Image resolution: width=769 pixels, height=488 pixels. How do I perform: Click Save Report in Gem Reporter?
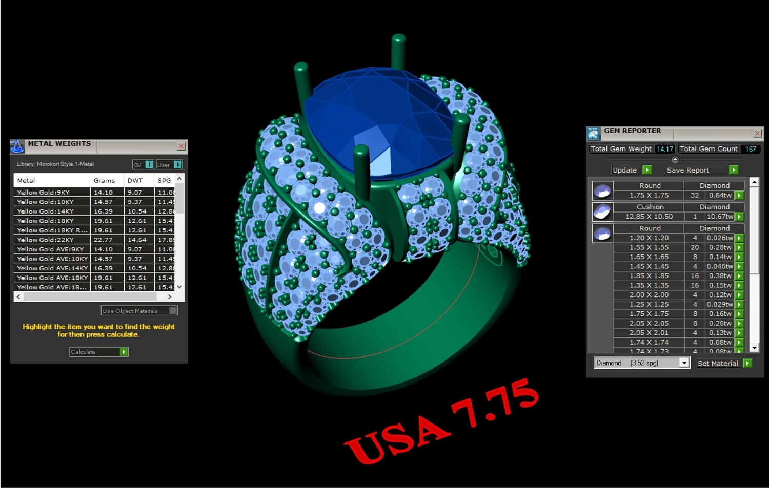702,170
